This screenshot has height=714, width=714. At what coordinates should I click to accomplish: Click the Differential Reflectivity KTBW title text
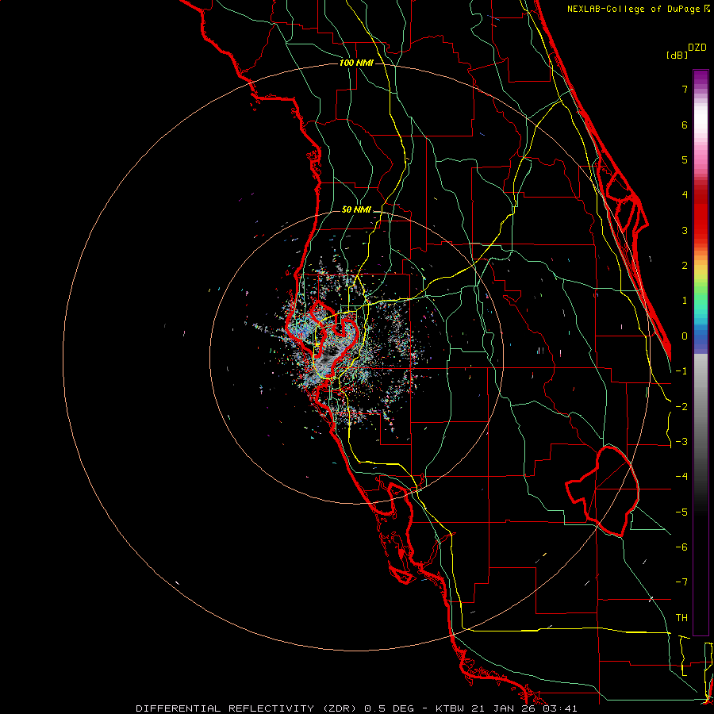pyautogui.click(x=356, y=708)
